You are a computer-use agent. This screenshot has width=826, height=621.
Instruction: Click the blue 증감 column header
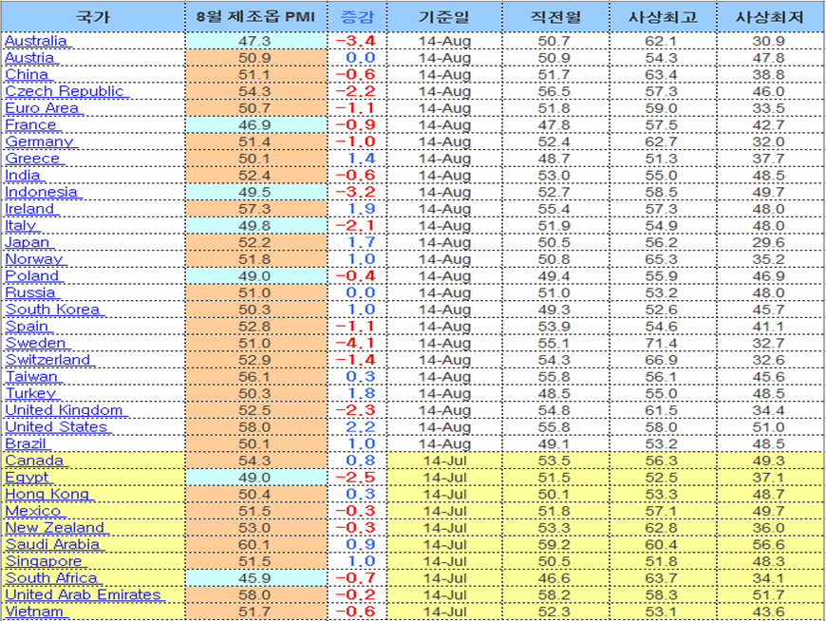coord(355,17)
